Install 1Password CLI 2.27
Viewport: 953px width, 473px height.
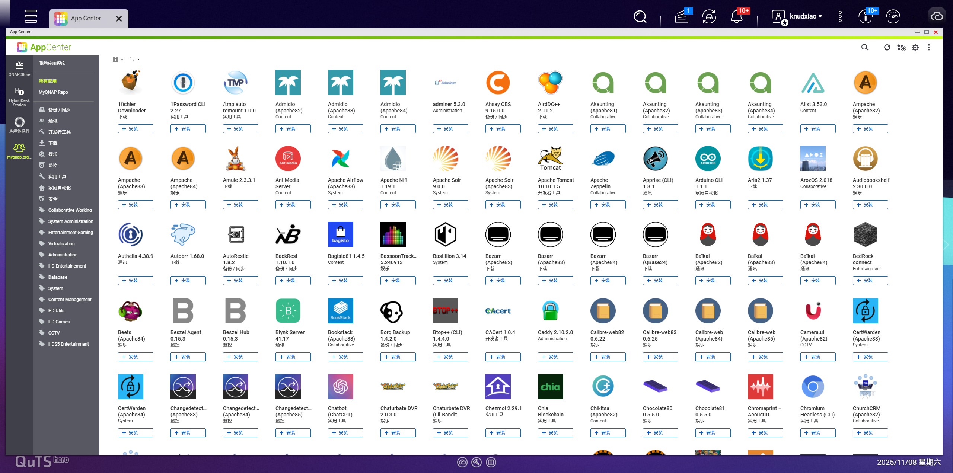pos(188,129)
